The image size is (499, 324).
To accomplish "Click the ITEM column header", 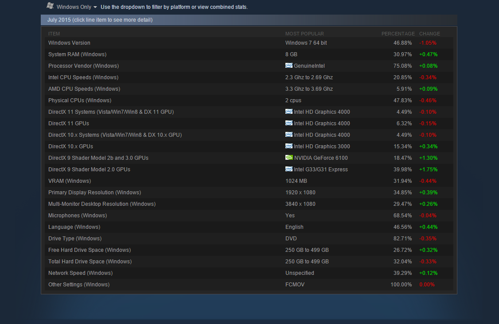I will pyautogui.click(x=54, y=34).
